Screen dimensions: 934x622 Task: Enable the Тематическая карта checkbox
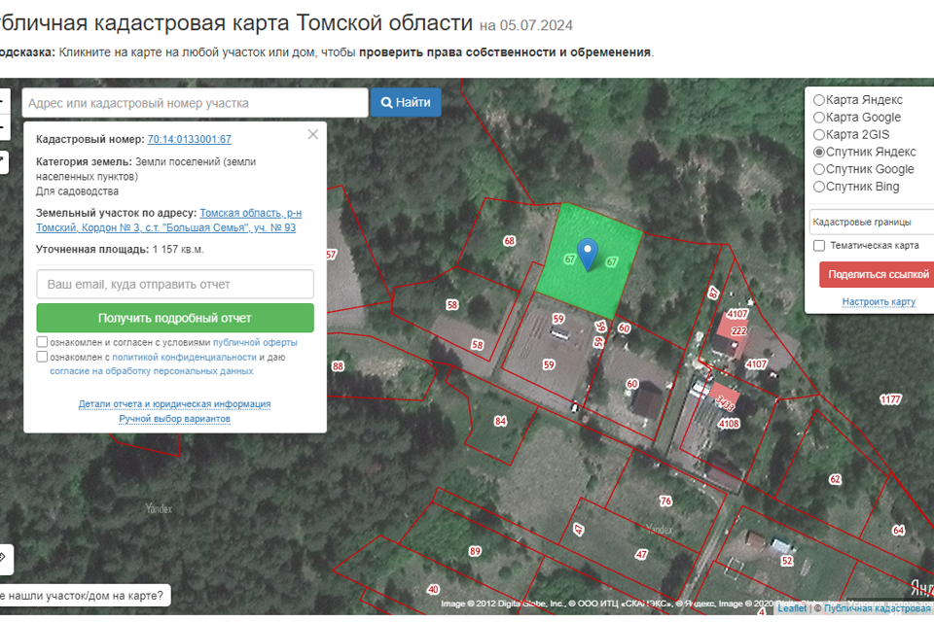click(x=819, y=246)
